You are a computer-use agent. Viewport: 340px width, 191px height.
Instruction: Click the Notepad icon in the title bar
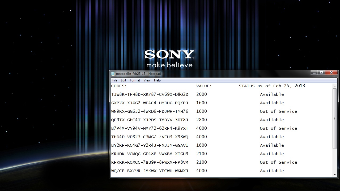coord(113,74)
